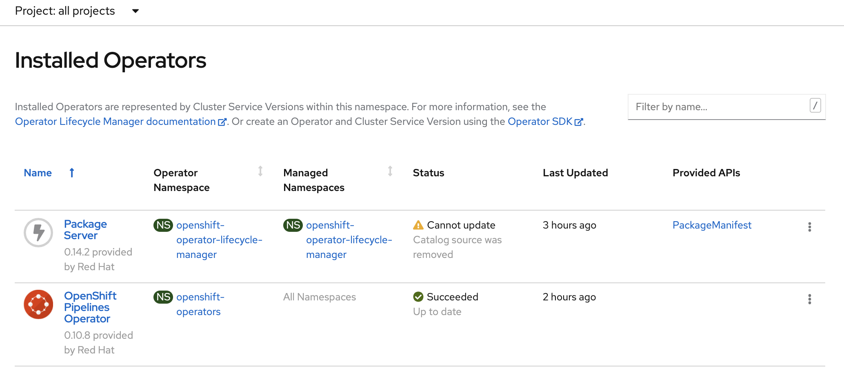
Task: Open kebab menu for OpenShift Pipelines Operator row
Action: (809, 299)
